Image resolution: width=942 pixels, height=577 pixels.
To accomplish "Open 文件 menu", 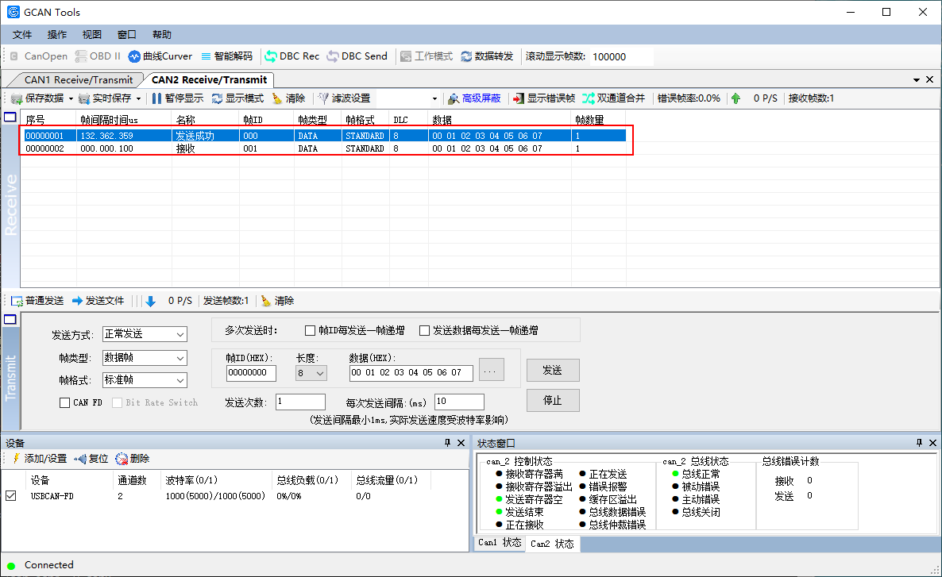I will [22, 35].
